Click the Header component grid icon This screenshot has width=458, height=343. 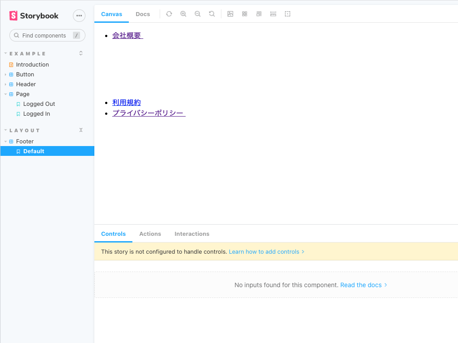(x=11, y=84)
